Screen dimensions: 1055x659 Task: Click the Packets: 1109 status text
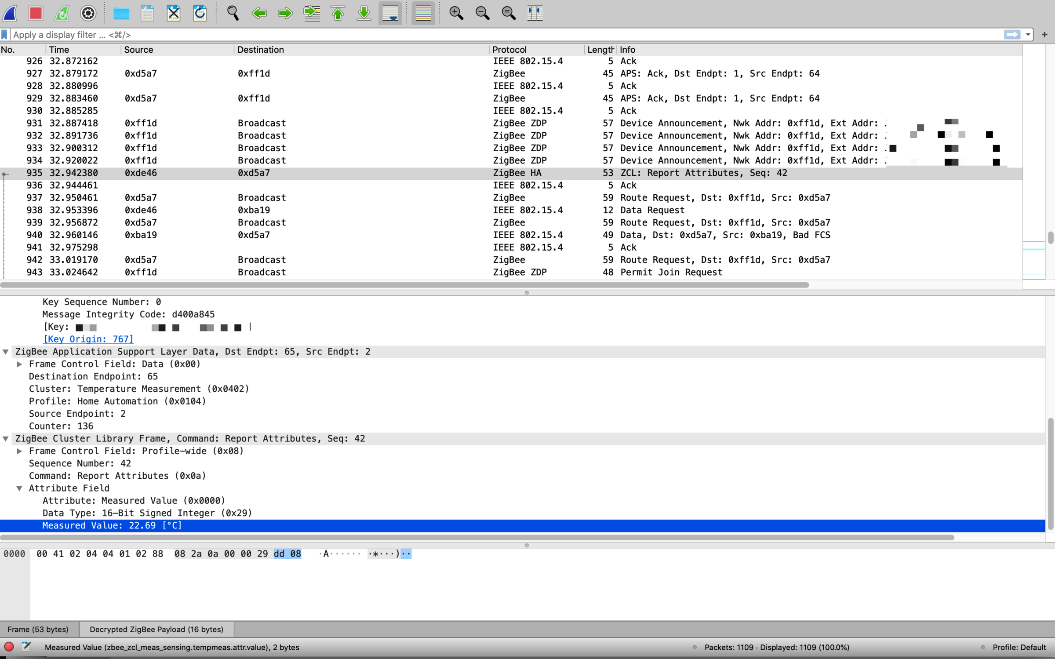(777, 647)
